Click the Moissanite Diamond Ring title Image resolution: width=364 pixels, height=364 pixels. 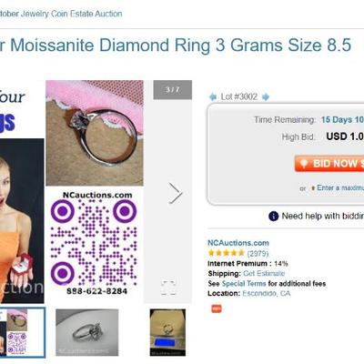coord(176,45)
